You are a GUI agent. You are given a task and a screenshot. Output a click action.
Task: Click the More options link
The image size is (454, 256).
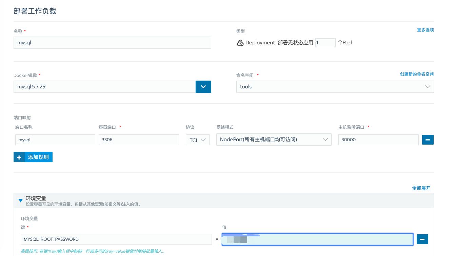[425, 30]
